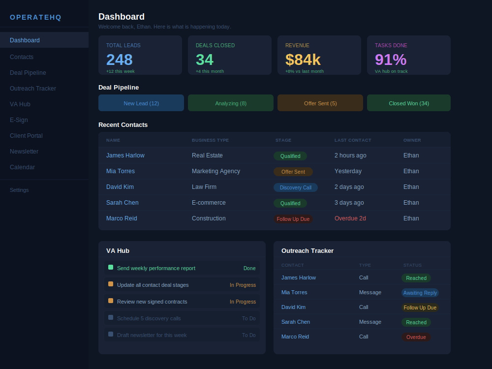492x369 pixels.
Task: Click Mia Torres's Offer Sent stage badge
Action: coord(293,172)
